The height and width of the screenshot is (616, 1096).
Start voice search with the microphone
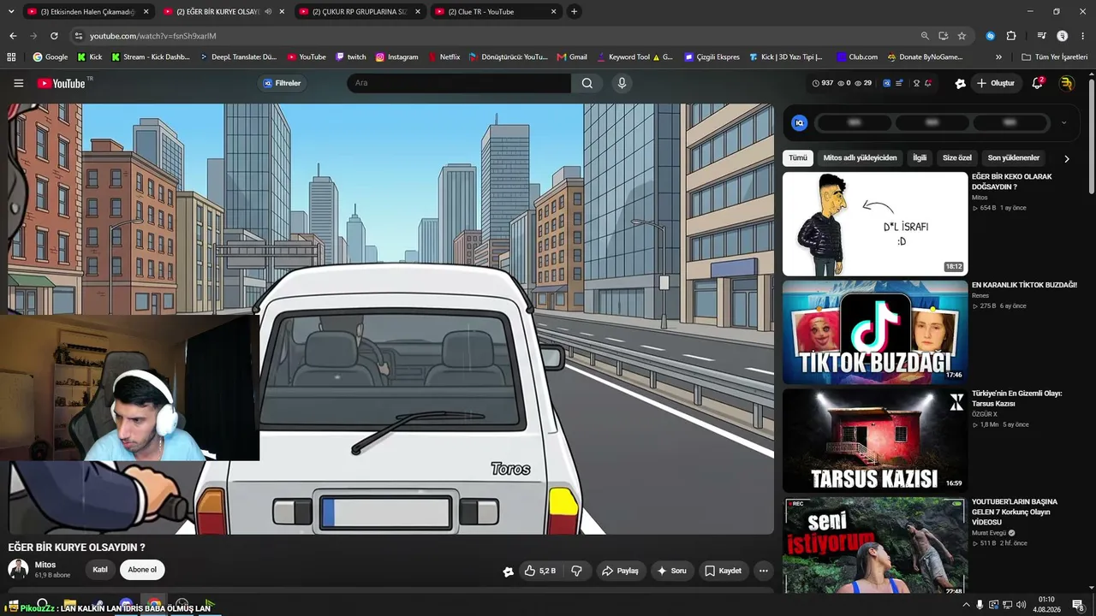[x=622, y=83]
